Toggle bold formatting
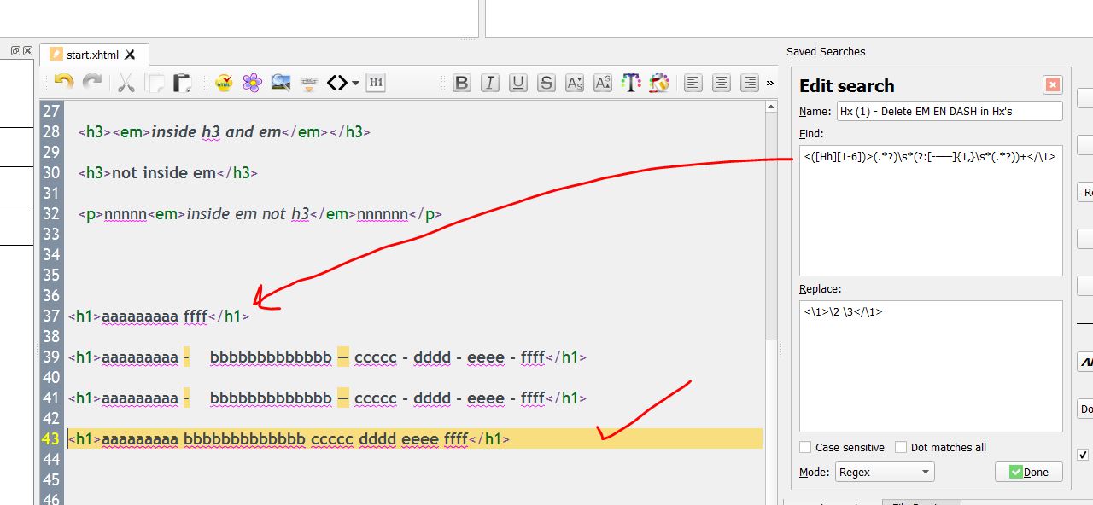Viewport: 1093px width, 505px height. coord(462,83)
